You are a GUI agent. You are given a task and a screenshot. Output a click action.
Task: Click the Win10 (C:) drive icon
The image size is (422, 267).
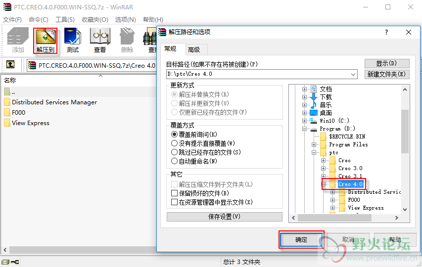coord(313,121)
